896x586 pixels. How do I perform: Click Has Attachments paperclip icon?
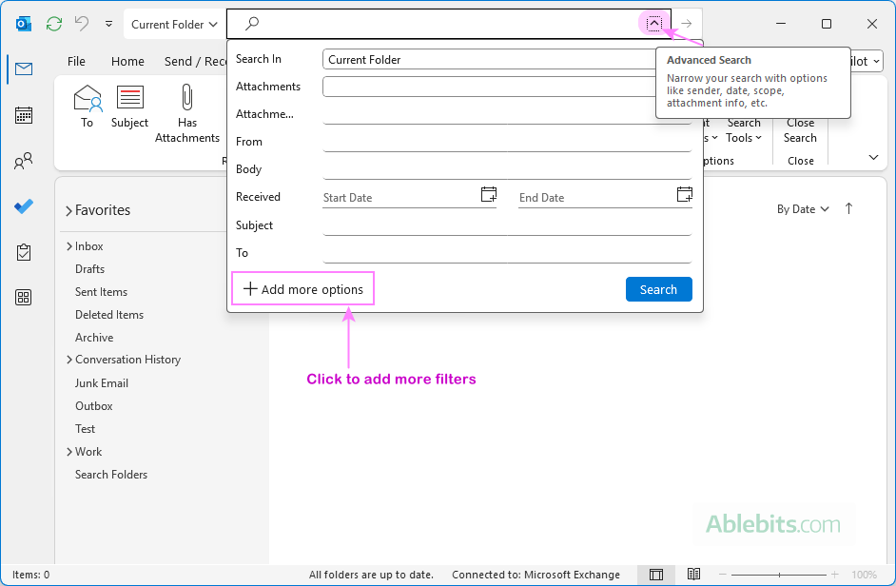coord(187,98)
